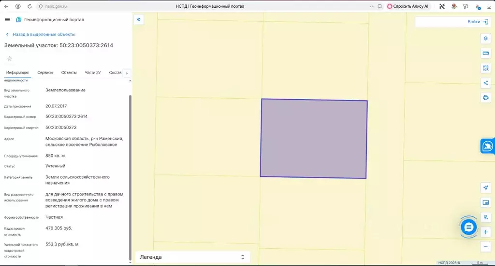Click the highlighted purple land parcel
495x266 pixels.
[x=314, y=139]
